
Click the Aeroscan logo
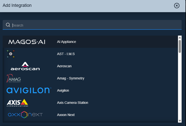(25, 66)
